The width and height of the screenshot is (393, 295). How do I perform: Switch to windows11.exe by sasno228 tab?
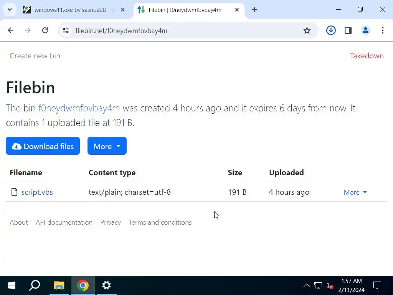tap(75, 10)
